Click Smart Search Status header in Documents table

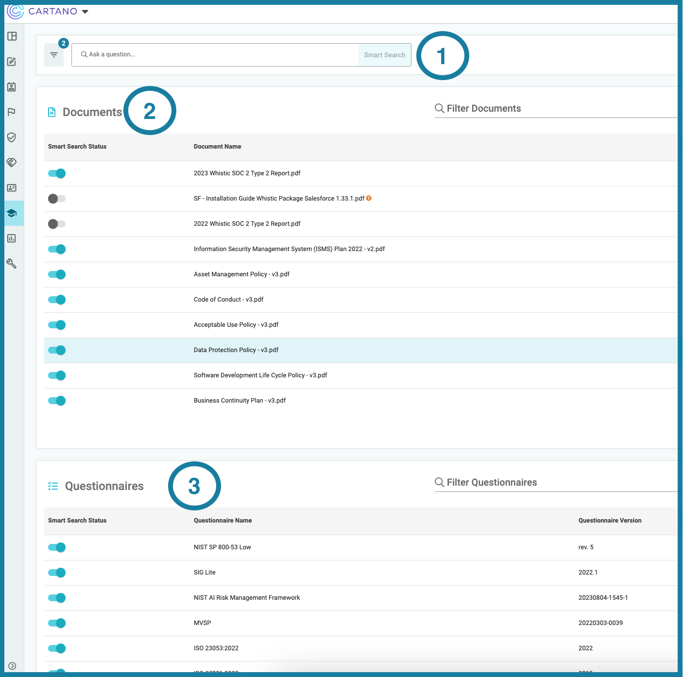(x=77, y=147)
